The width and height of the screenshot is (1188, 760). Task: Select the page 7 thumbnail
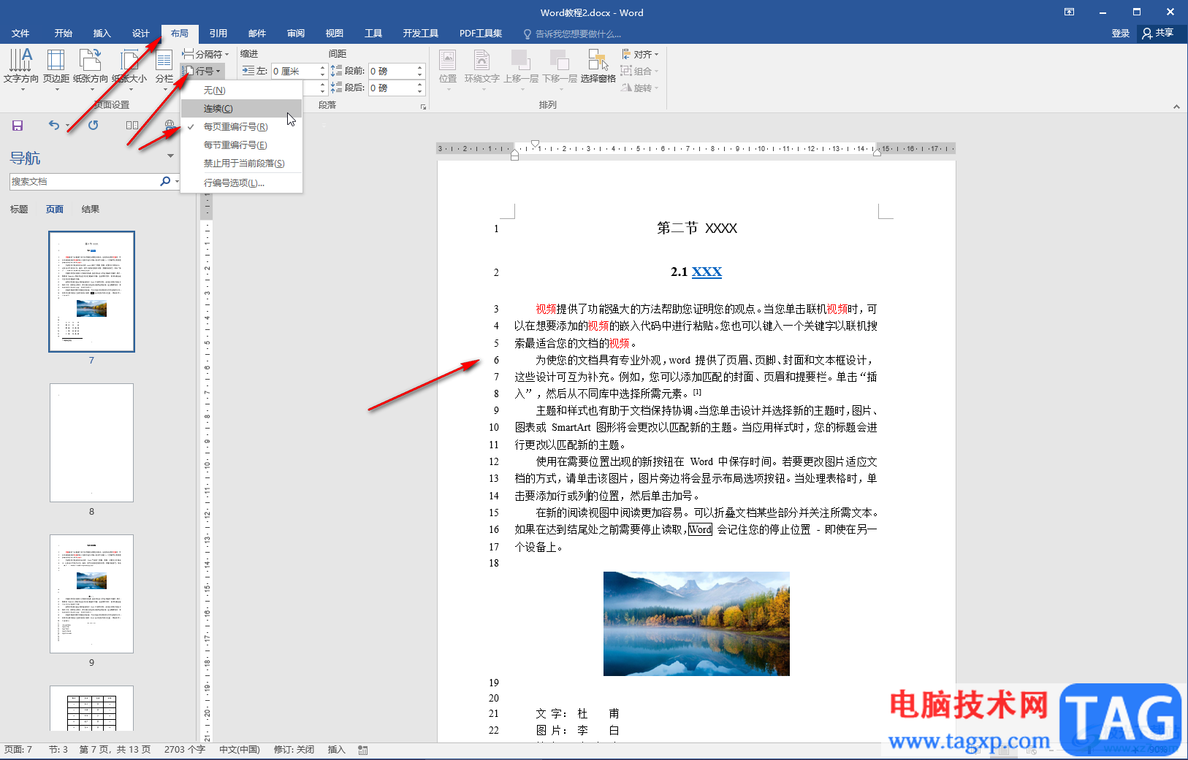pyautogui.click(x=92, y=292)
